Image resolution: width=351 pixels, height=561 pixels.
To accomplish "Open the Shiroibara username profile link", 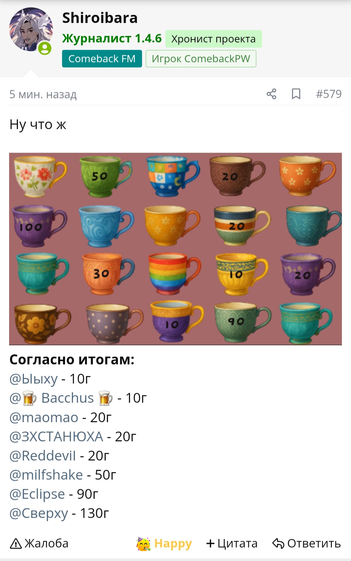I will tap(100, 18).
